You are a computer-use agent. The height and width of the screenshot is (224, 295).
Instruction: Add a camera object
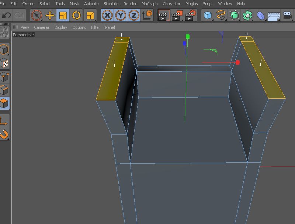click(x=287, y=15)
